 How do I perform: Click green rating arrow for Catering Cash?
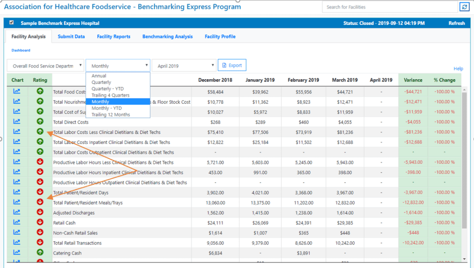40,252
